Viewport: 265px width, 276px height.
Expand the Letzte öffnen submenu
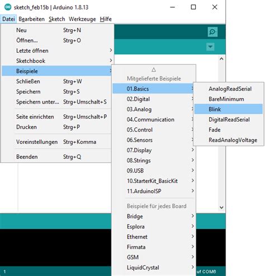[x=57, y=51]
